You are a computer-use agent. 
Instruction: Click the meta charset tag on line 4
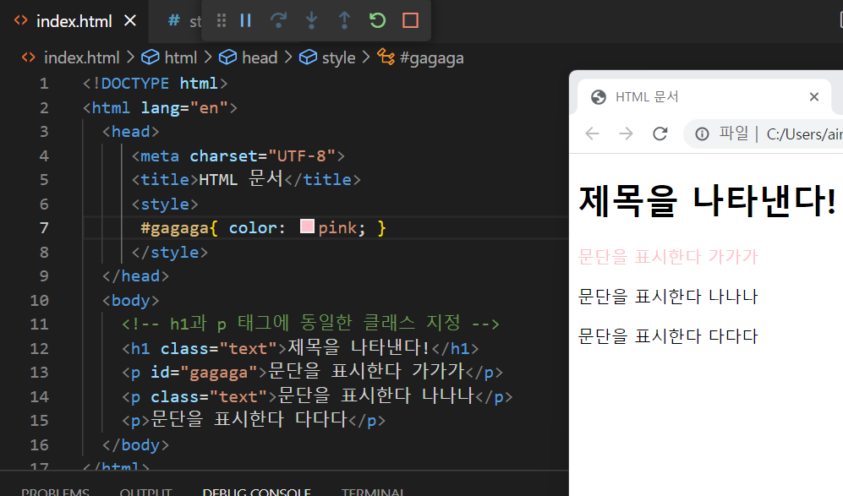[x=238, y=155]
